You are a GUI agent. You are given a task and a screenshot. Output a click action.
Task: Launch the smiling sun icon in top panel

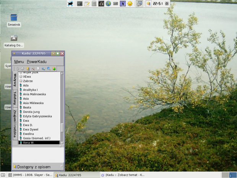(130, 3)
